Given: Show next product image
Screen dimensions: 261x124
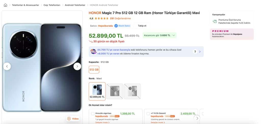Looking at the screenshot, I should click(77, 66).
